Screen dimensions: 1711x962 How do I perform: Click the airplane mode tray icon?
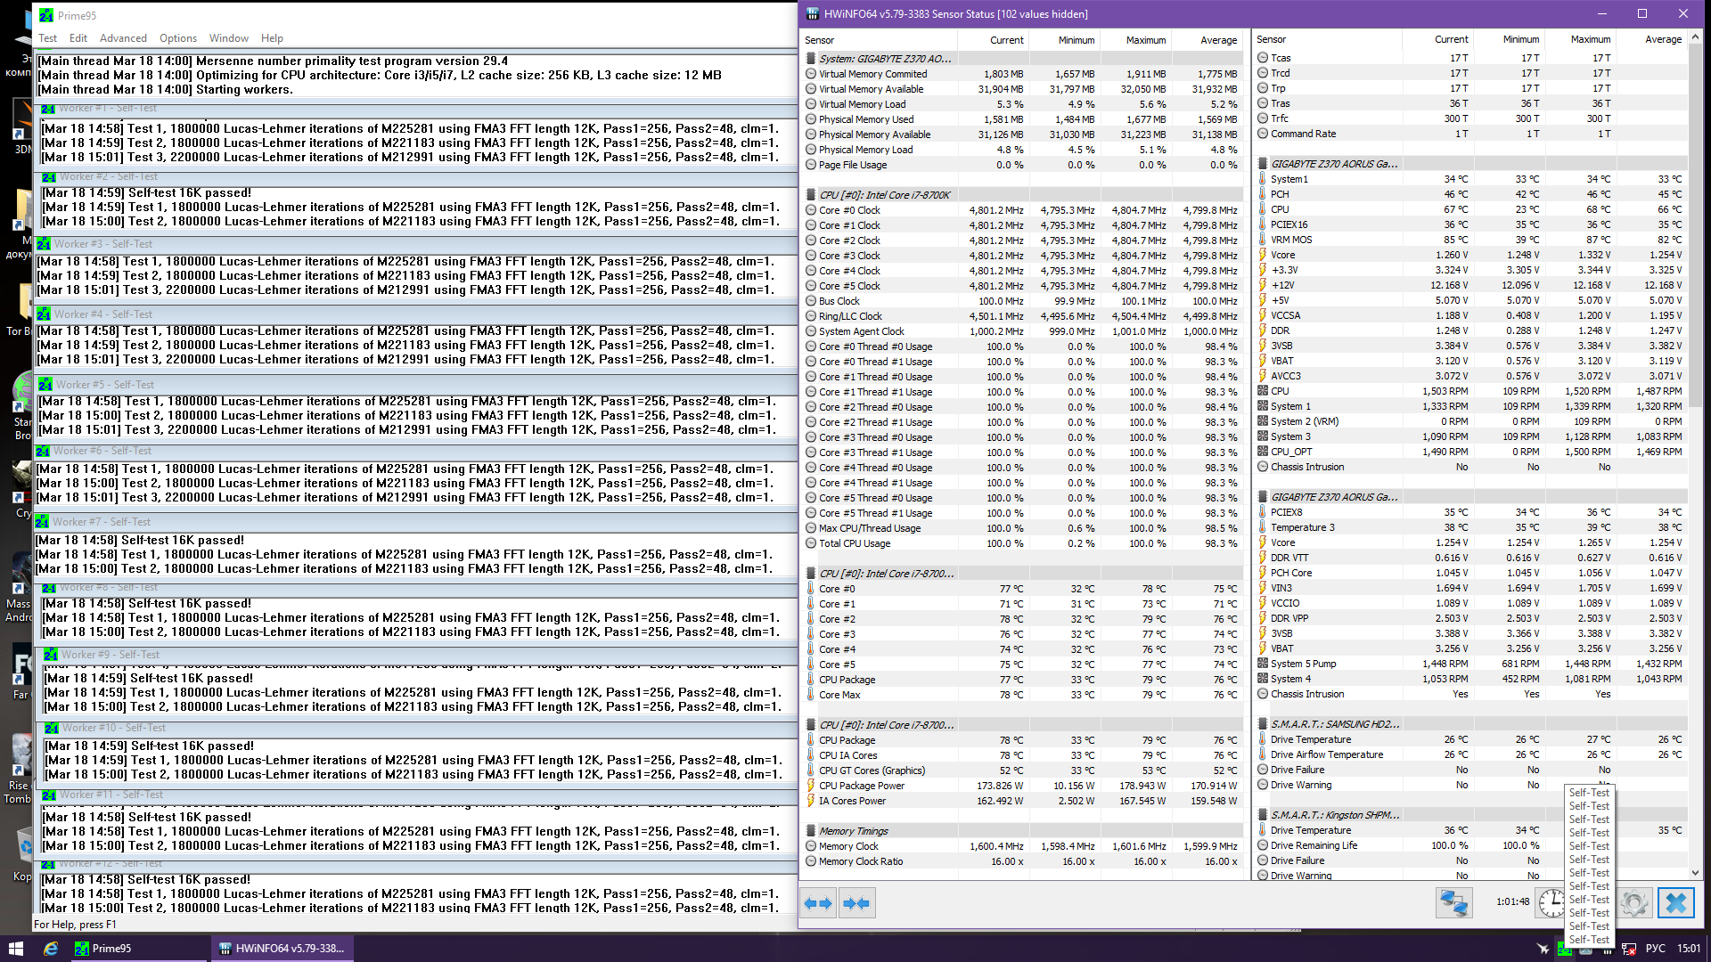(1543, 950)
